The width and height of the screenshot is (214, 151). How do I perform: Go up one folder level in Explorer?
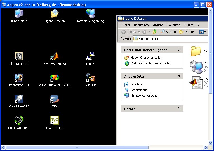(x=154, y=32)
